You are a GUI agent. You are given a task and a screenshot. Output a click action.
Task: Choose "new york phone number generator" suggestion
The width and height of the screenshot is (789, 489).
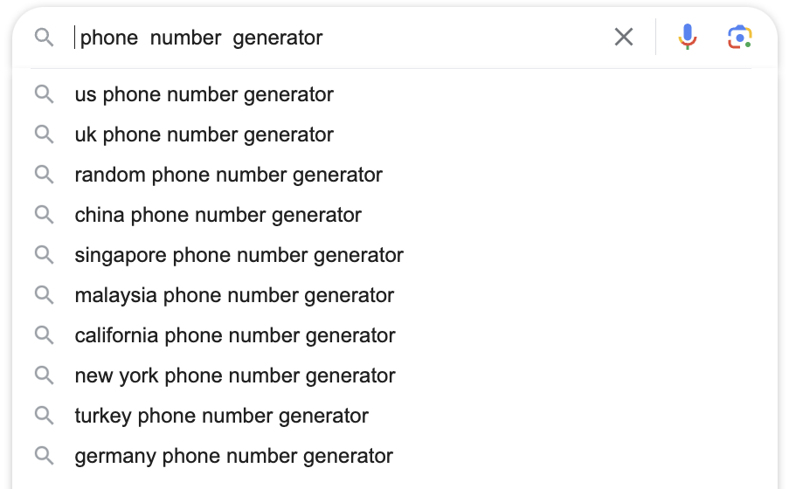click(x=235, y=375)
